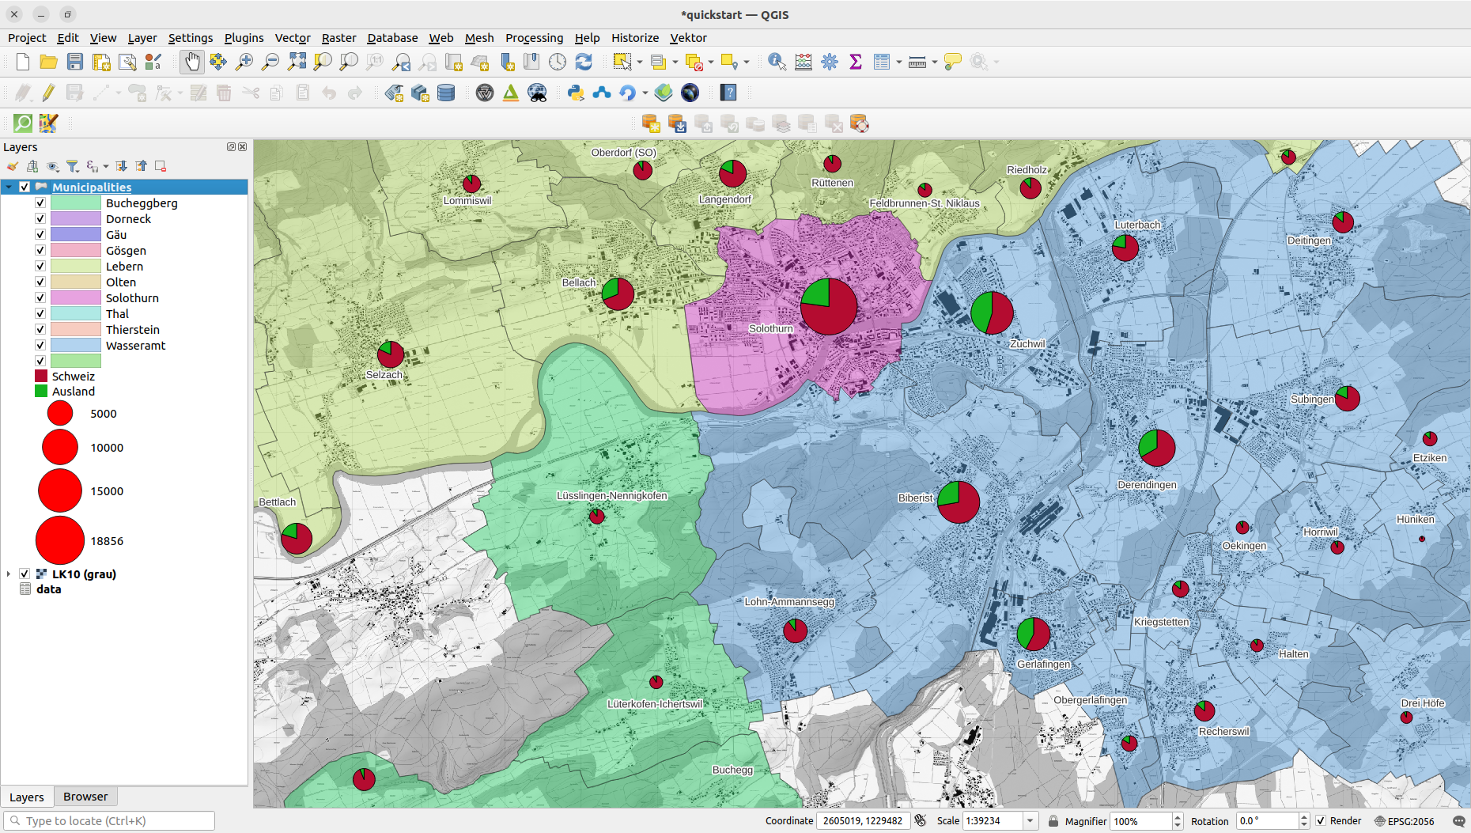Click the Identify Features tool

coord(777,62)
